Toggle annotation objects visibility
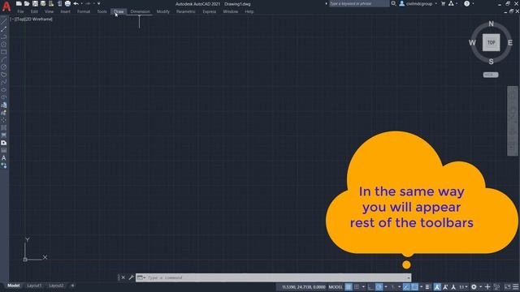The image size is (520, 292). click(x=437, y=286)
